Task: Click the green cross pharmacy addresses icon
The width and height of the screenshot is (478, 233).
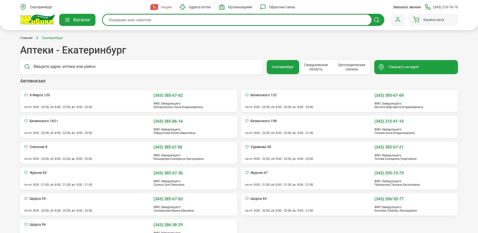Action: [183, 7]
